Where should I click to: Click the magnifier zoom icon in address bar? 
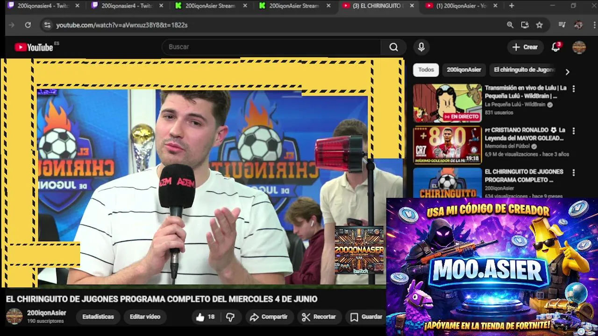[510, 25]
